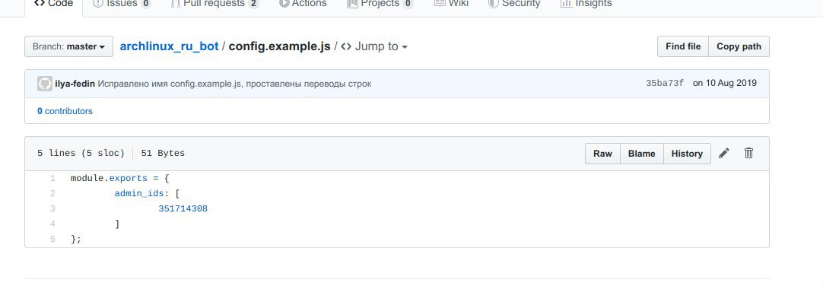
Task: Click the Copy path button
Action: [x=739, y=46]
